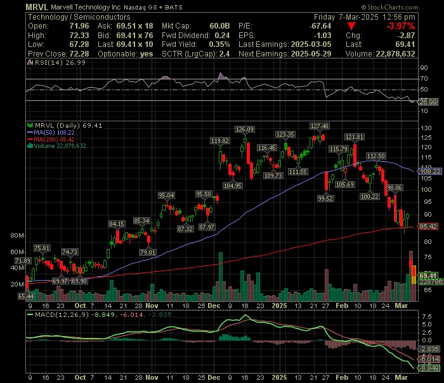The image size is (444, 383).
Task: Click the 119.82 price label
Action: (220, 140)
